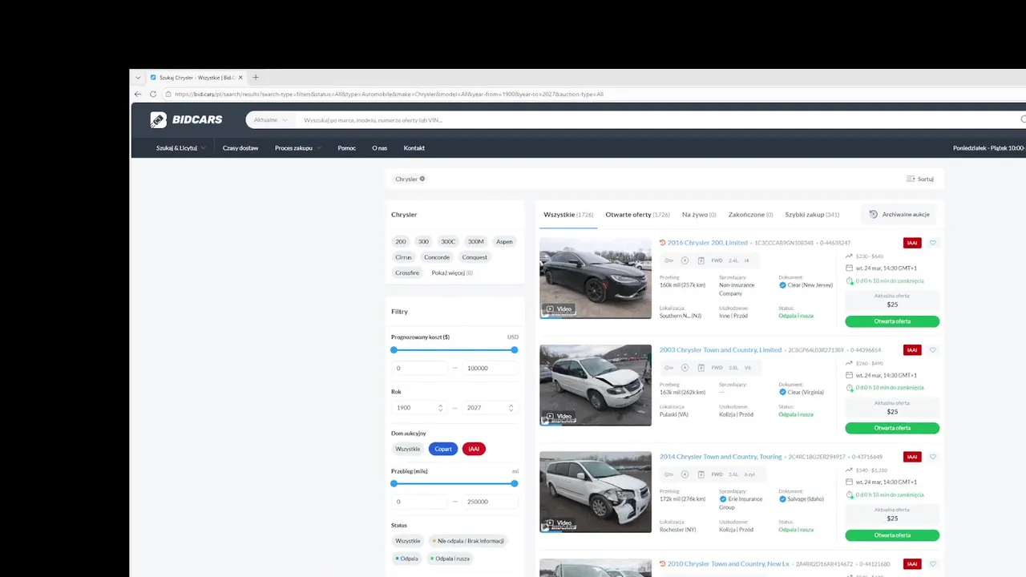Expand Pokaż więcej (8) models

coord(452,272)
